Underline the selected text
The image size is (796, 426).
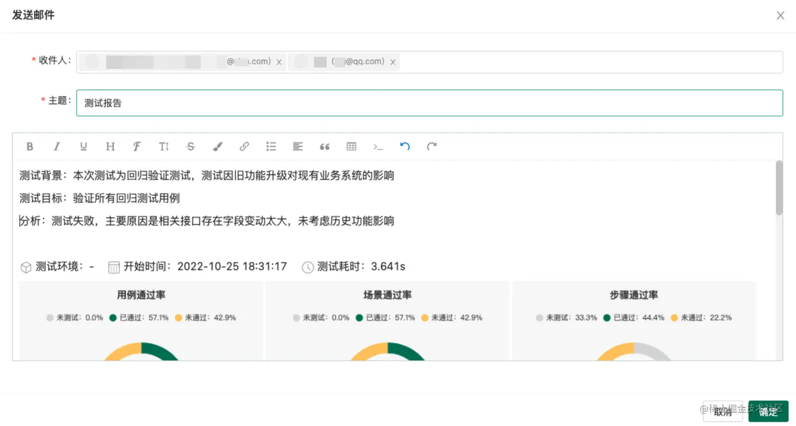pos(83,147)
